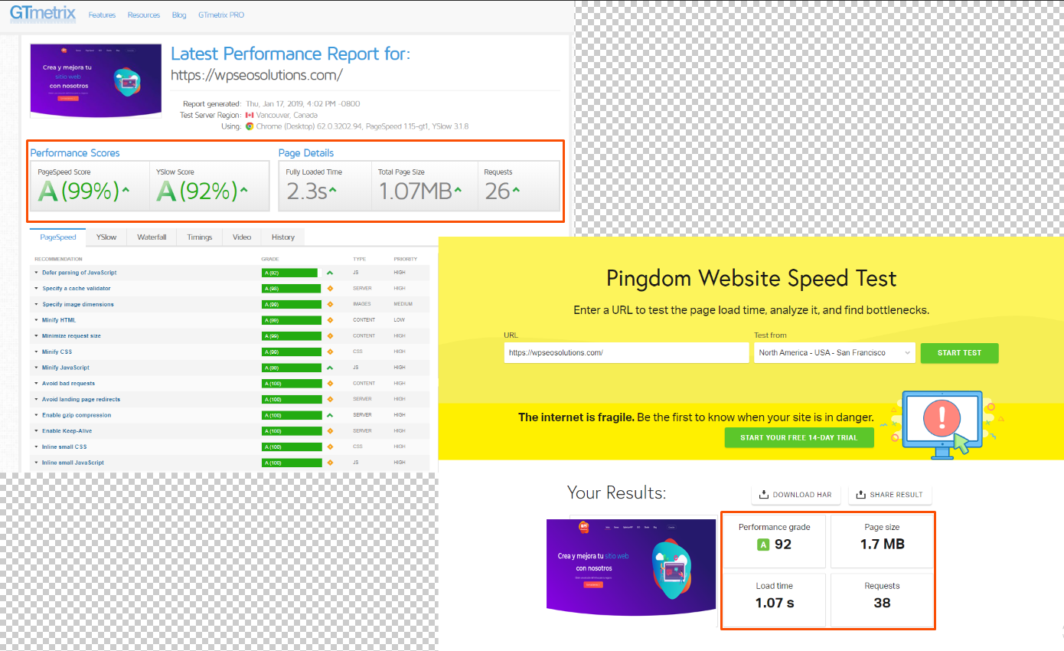Click the Inline small JavaScript recommendation name
1064x651 pixels.
point(73,463)
